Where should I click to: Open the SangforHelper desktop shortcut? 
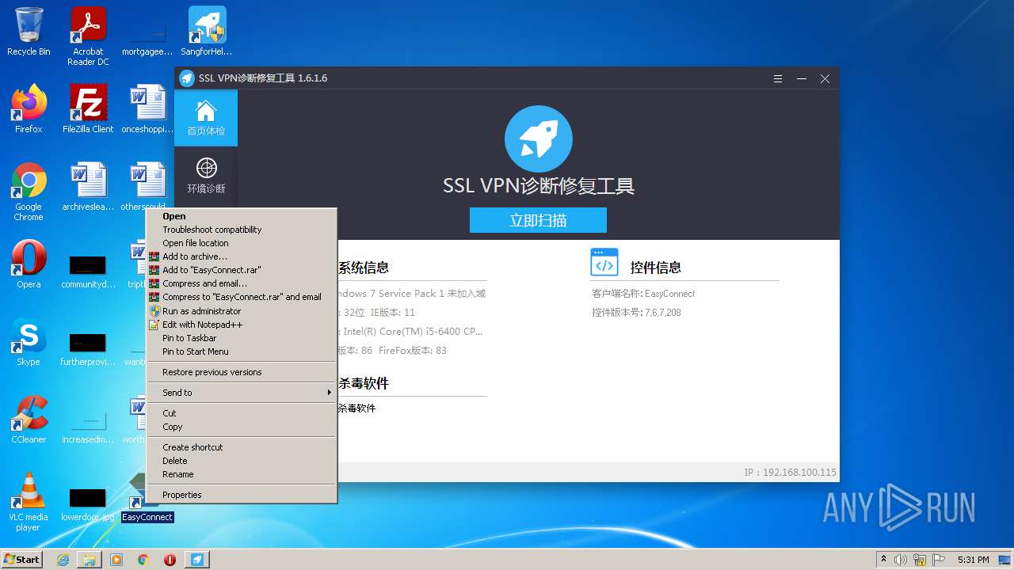click(x=207, y=32)
